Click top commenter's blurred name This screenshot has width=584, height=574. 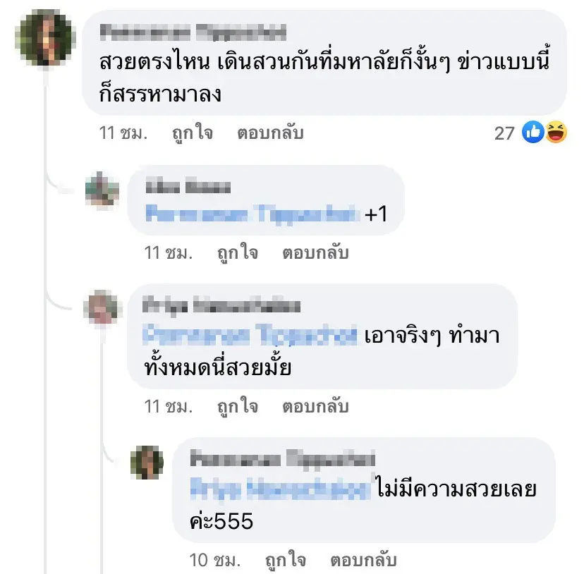pos(193,32)
